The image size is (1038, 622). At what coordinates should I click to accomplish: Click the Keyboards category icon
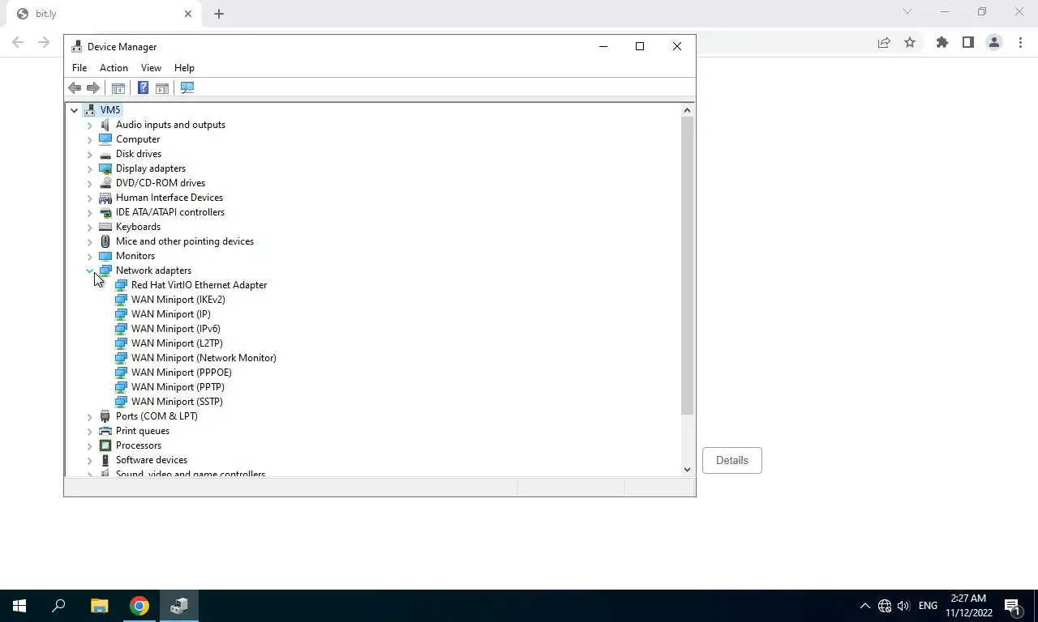(x=105, y=227)
